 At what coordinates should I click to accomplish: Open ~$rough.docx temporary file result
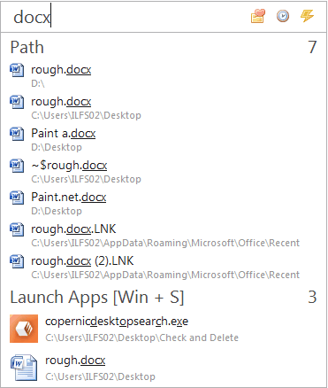[x=164, y=171]
